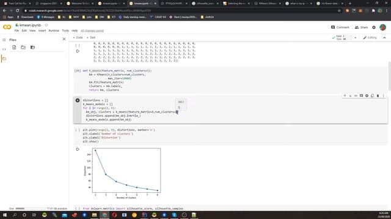Open the Insert menu
The width and height of the screenshot is (391, 219).
click(42, 30)
